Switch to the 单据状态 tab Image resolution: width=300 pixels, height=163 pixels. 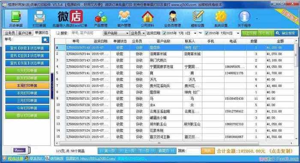(x=41, y=33)
